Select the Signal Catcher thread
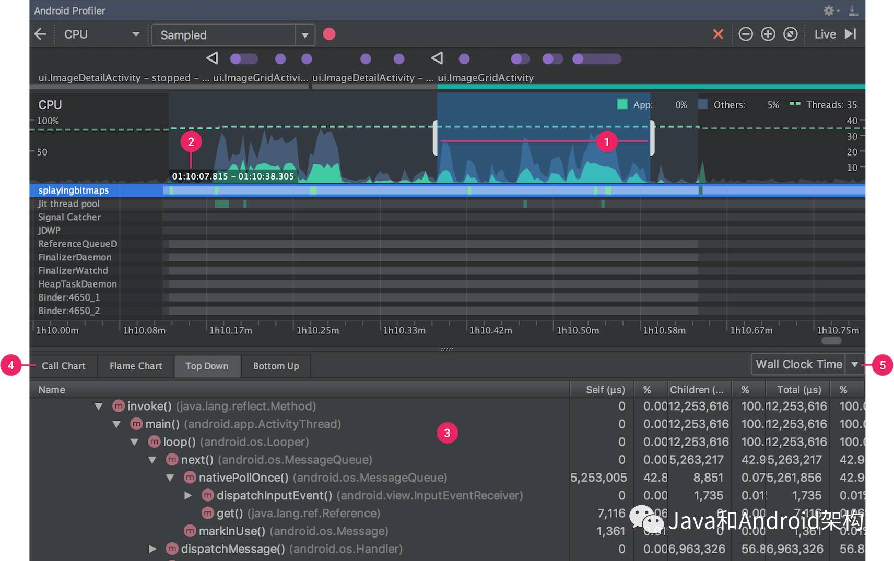The image size is (894, 561). click(x=447, y=217)
